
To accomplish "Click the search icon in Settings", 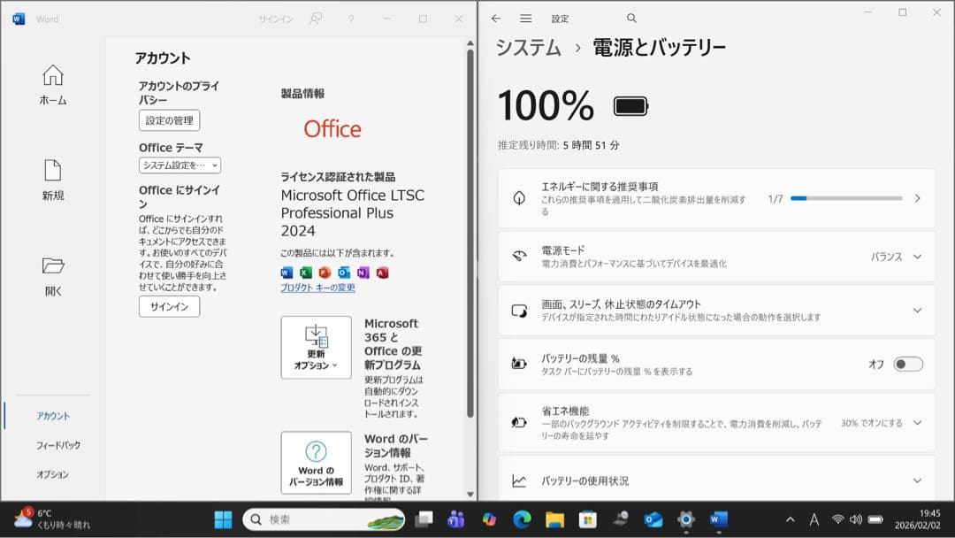I will (x=631, y=17).
